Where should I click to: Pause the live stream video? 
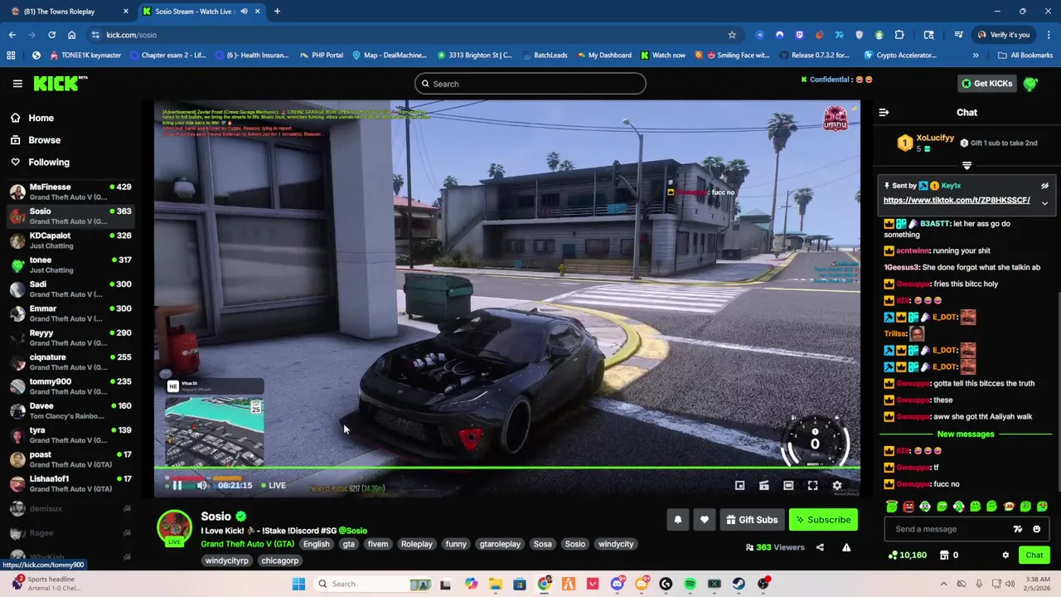pos(177,485)
